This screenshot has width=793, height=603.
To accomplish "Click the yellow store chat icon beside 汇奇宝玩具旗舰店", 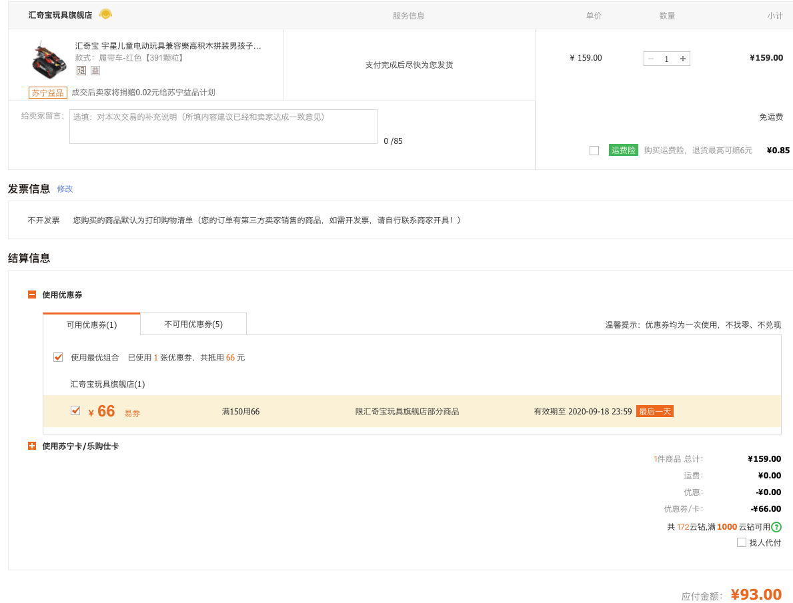I will pyautogui.click(x=105, y=14).
